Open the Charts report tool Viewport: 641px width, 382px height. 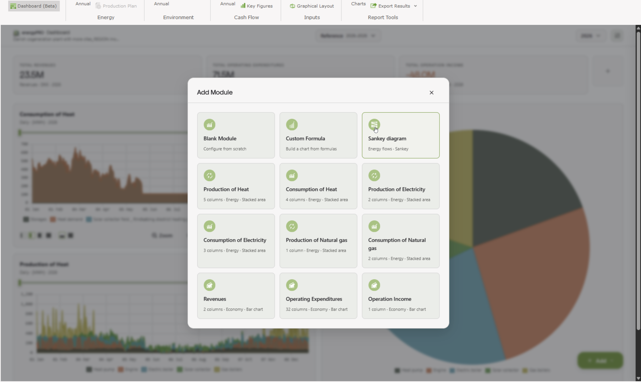point(358,4)
